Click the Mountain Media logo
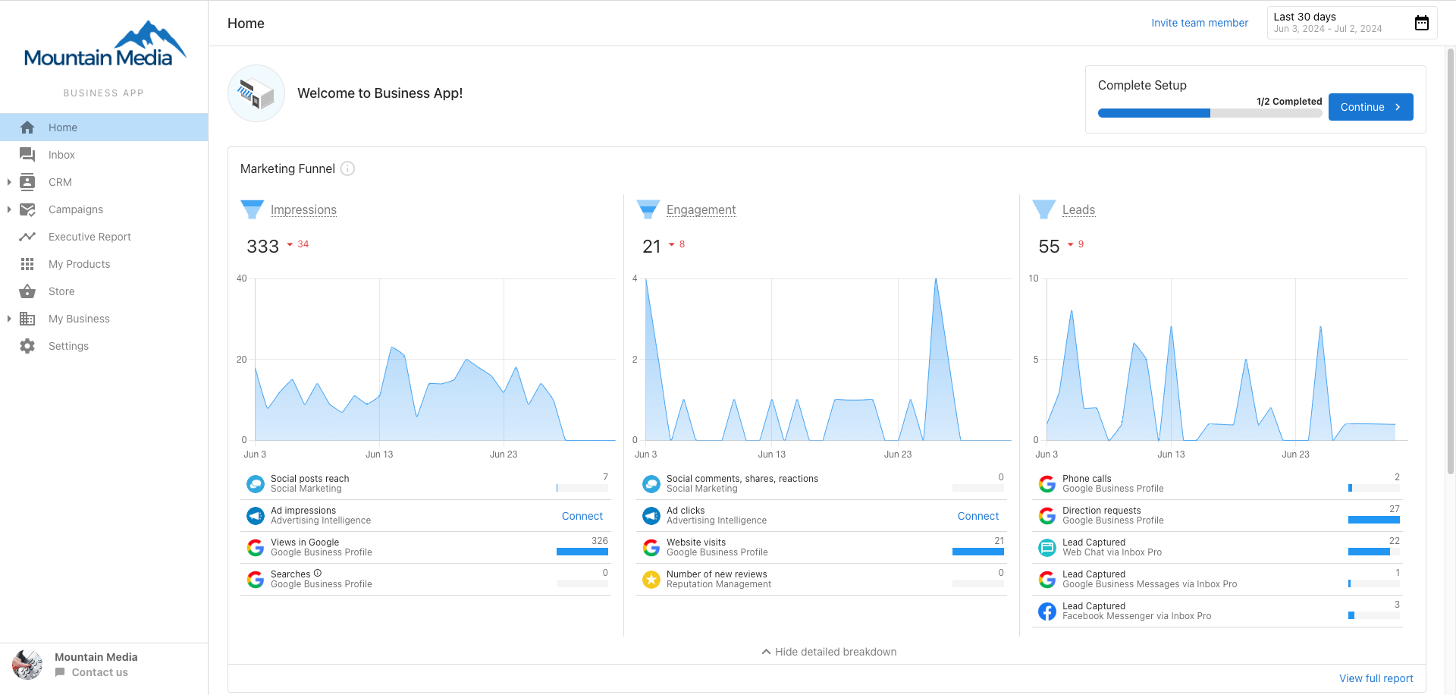1456x695 pixels. point(104,46)
